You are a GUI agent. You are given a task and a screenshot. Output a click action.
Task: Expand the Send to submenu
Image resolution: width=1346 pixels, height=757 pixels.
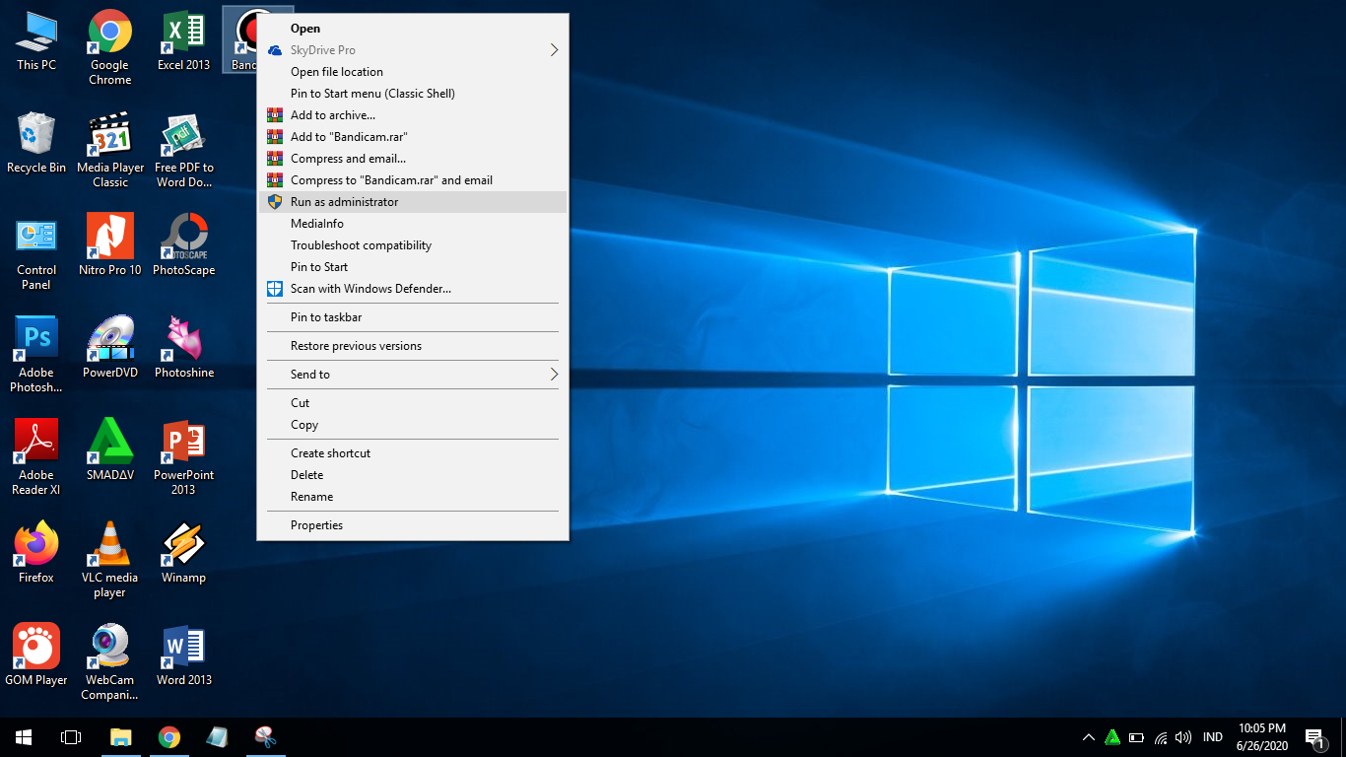click(x=413, y=375)
